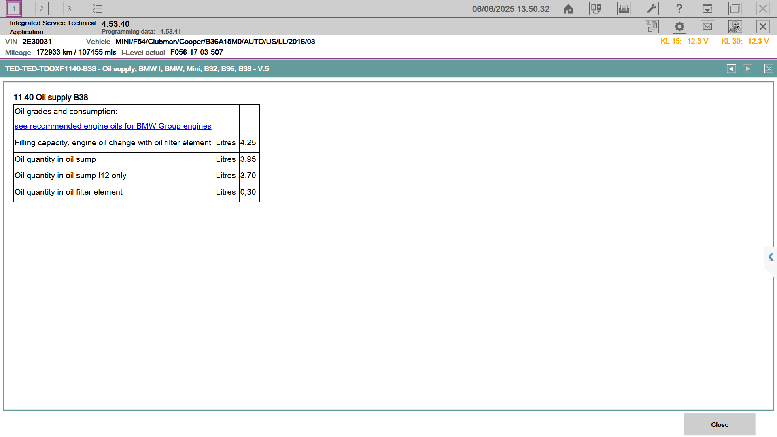Click the KL 30 voltage reading
The image size is (777, 437).
(745, 41)
